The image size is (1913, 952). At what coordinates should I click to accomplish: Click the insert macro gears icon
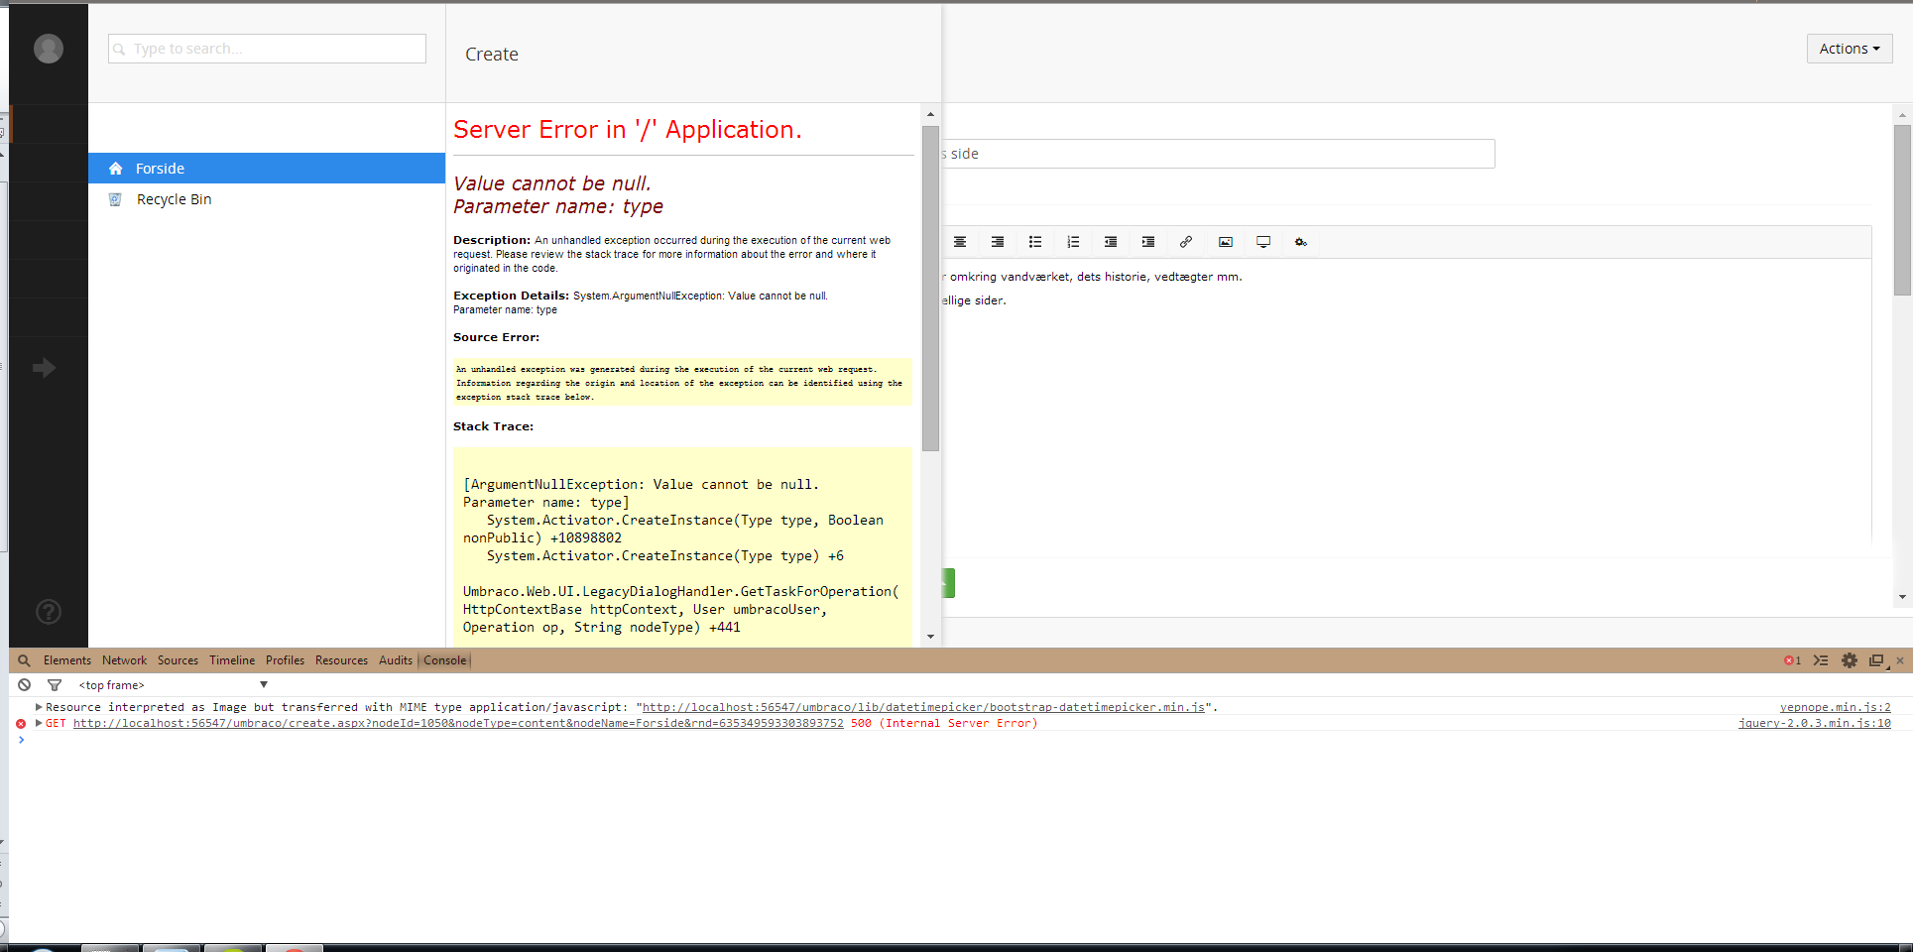coord(1301,242)
